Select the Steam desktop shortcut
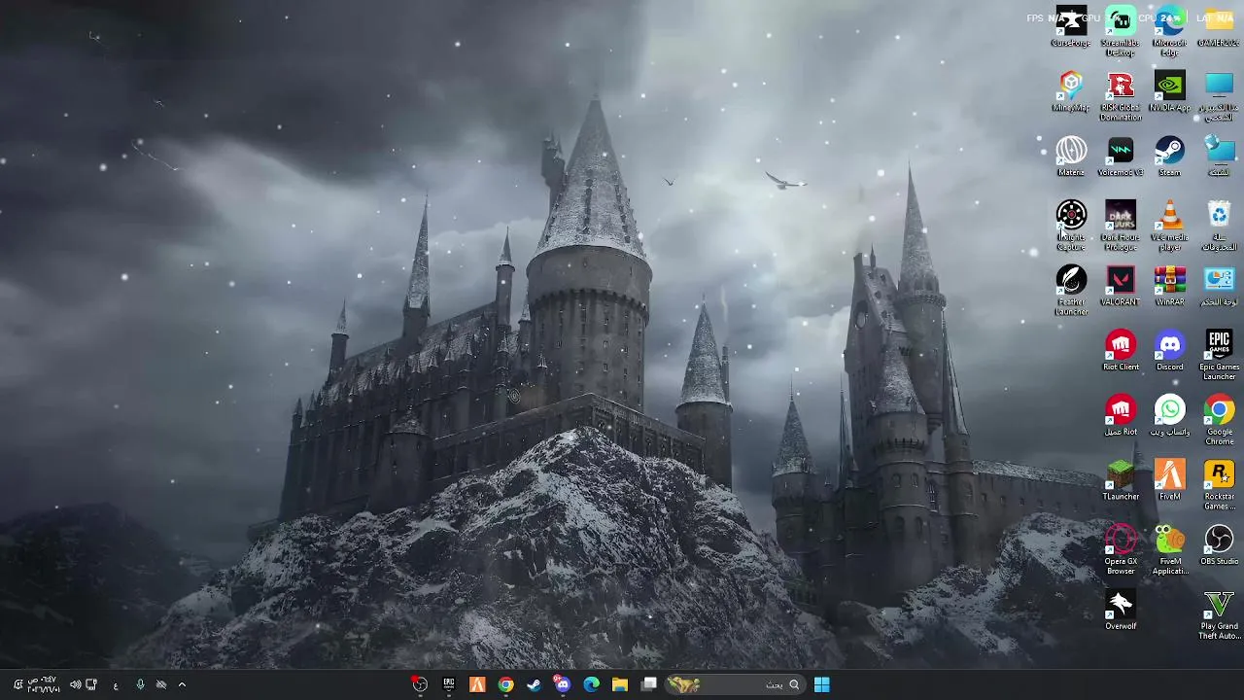Screen dimensions: 1244x700 pyautogui.click(x=1170, y=157)
